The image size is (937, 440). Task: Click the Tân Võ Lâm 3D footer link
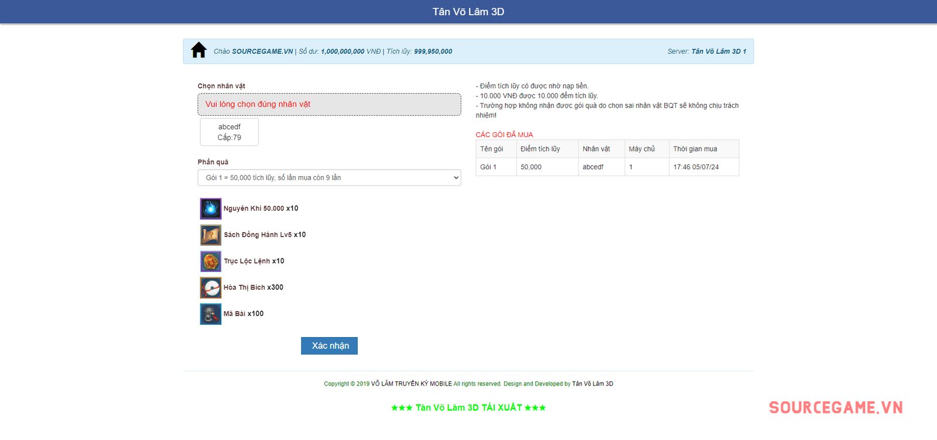coord(592,384)
